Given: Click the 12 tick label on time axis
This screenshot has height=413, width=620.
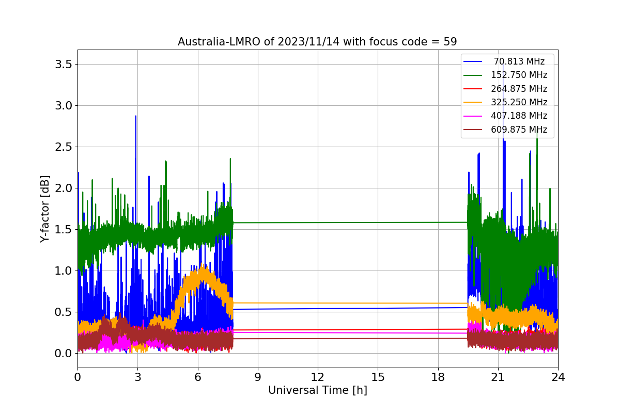Looking at the screenshot, I should tap(318, 377).
